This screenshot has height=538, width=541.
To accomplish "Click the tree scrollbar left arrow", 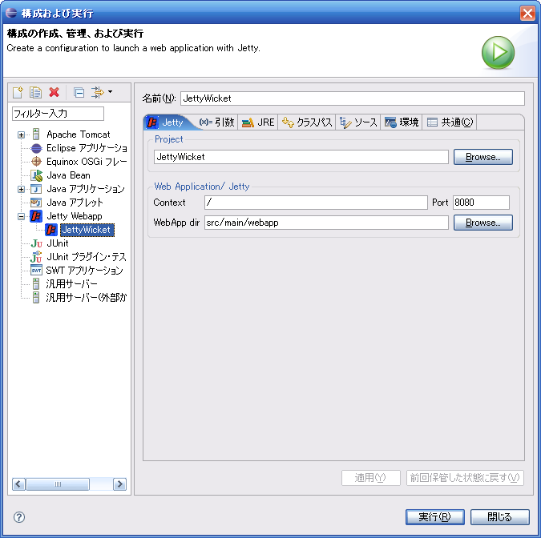I will [x=18, y=484].
